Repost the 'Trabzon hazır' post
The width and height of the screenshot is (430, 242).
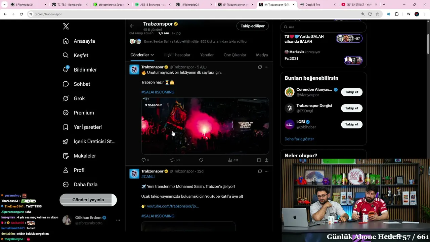point(175,160)
